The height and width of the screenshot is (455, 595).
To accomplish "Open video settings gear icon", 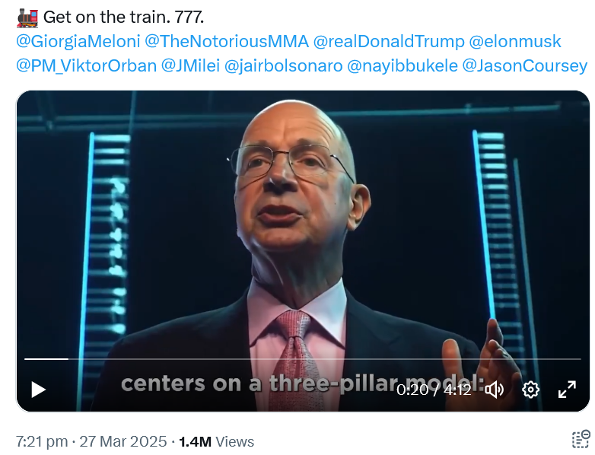I will pos(530,390).
